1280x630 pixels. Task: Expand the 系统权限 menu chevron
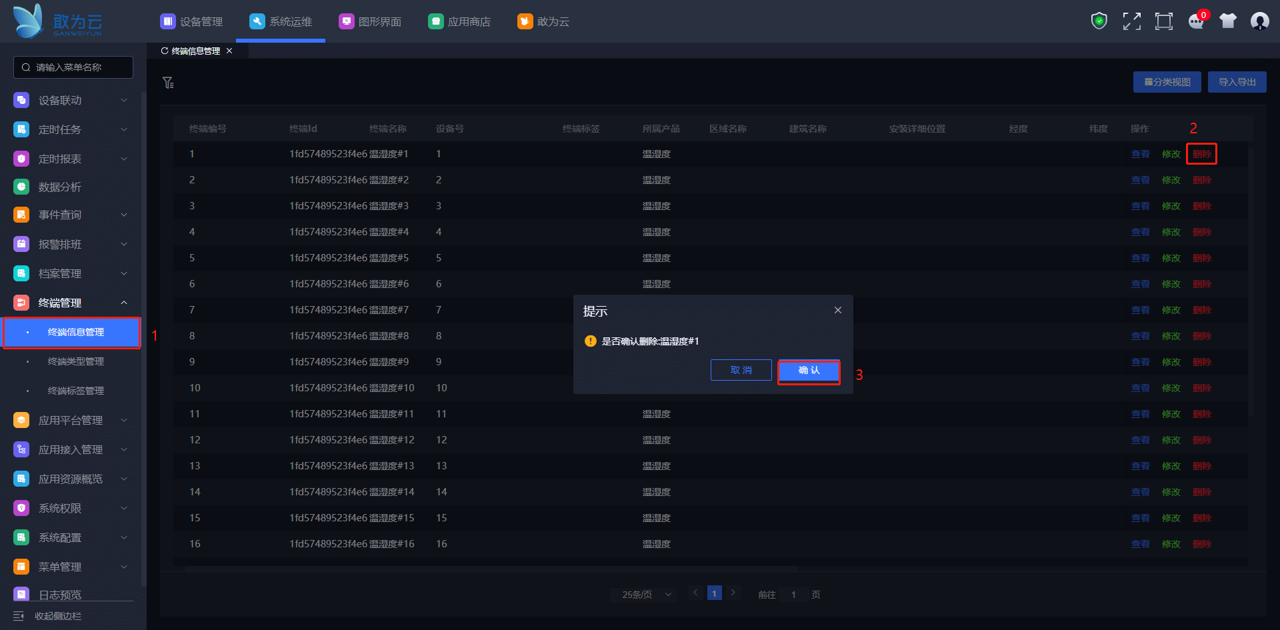pos(124,509)
